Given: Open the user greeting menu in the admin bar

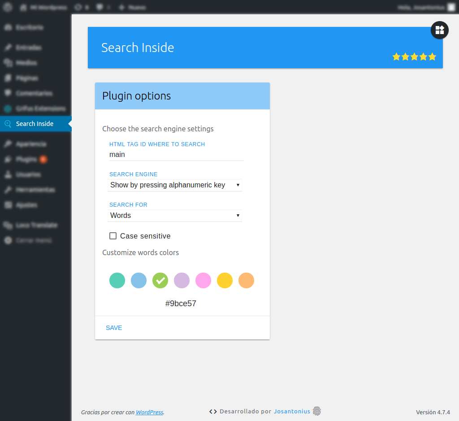Looking at the screenshot, I should [x=426, y=7].
